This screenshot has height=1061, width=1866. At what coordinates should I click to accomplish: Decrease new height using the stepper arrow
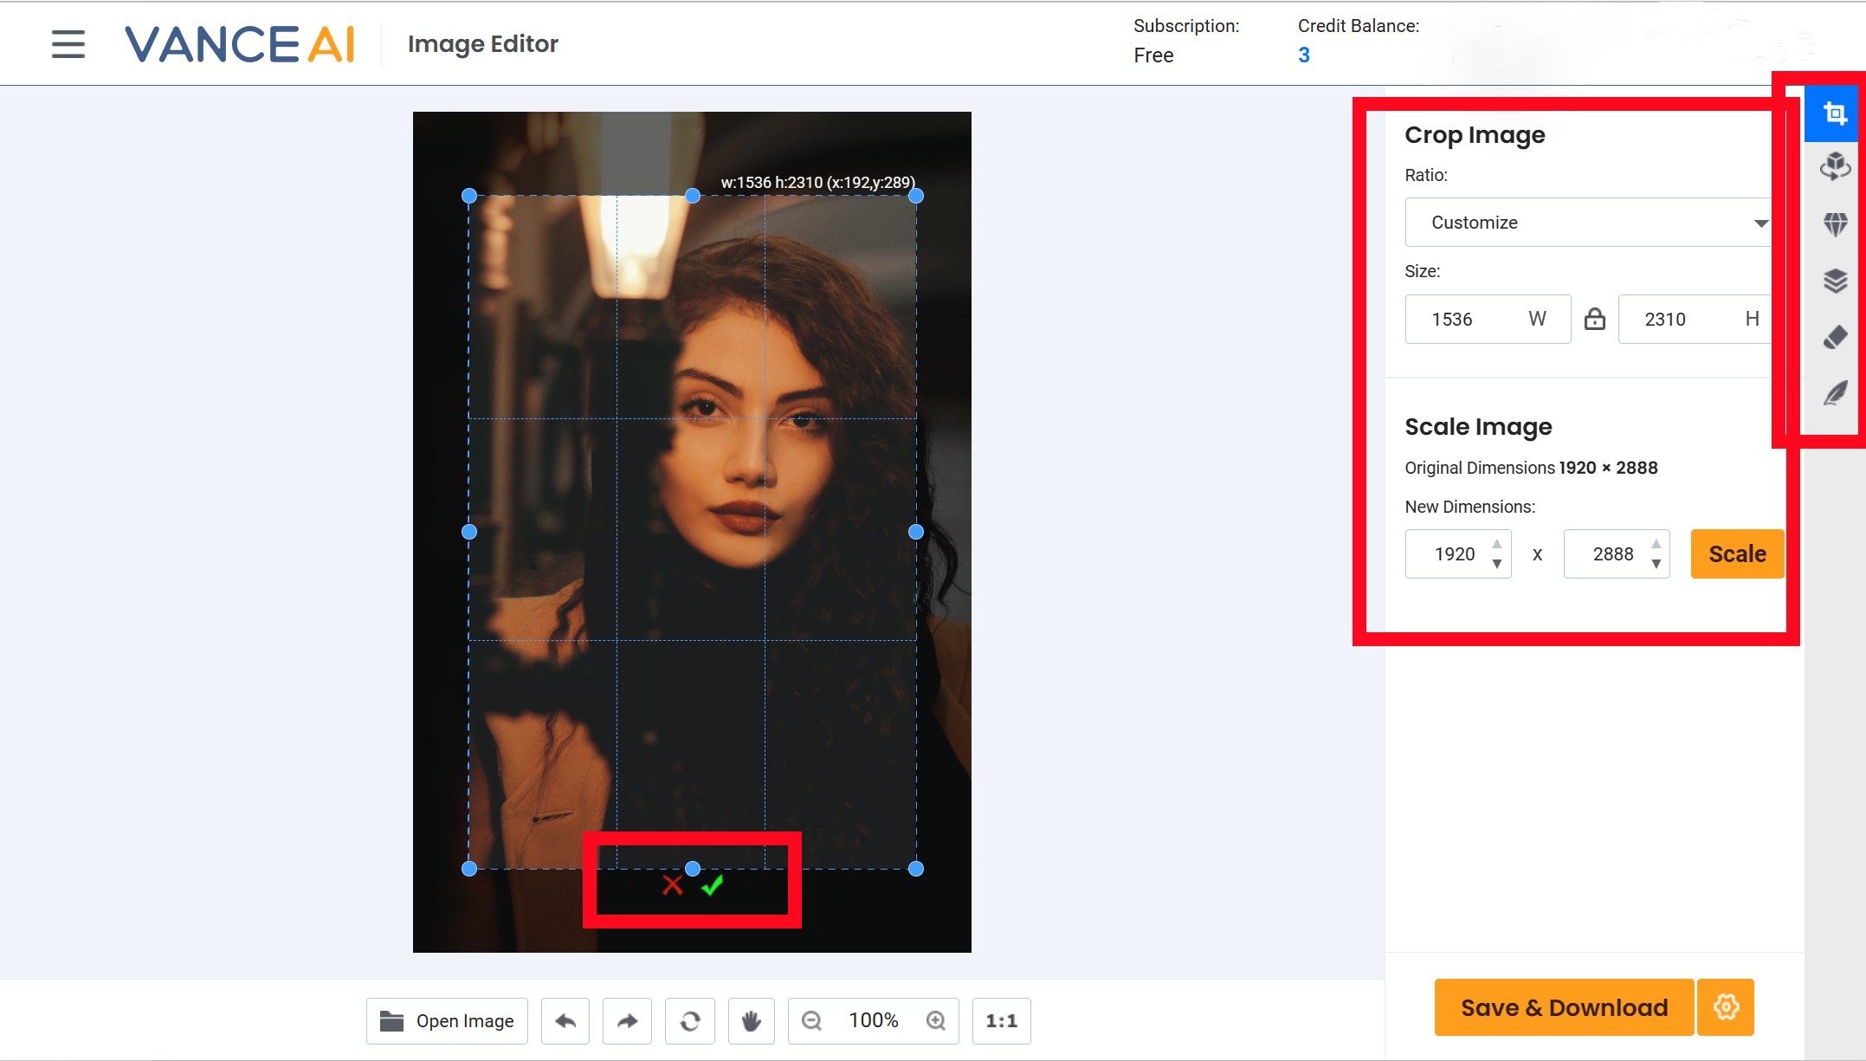1655,563
